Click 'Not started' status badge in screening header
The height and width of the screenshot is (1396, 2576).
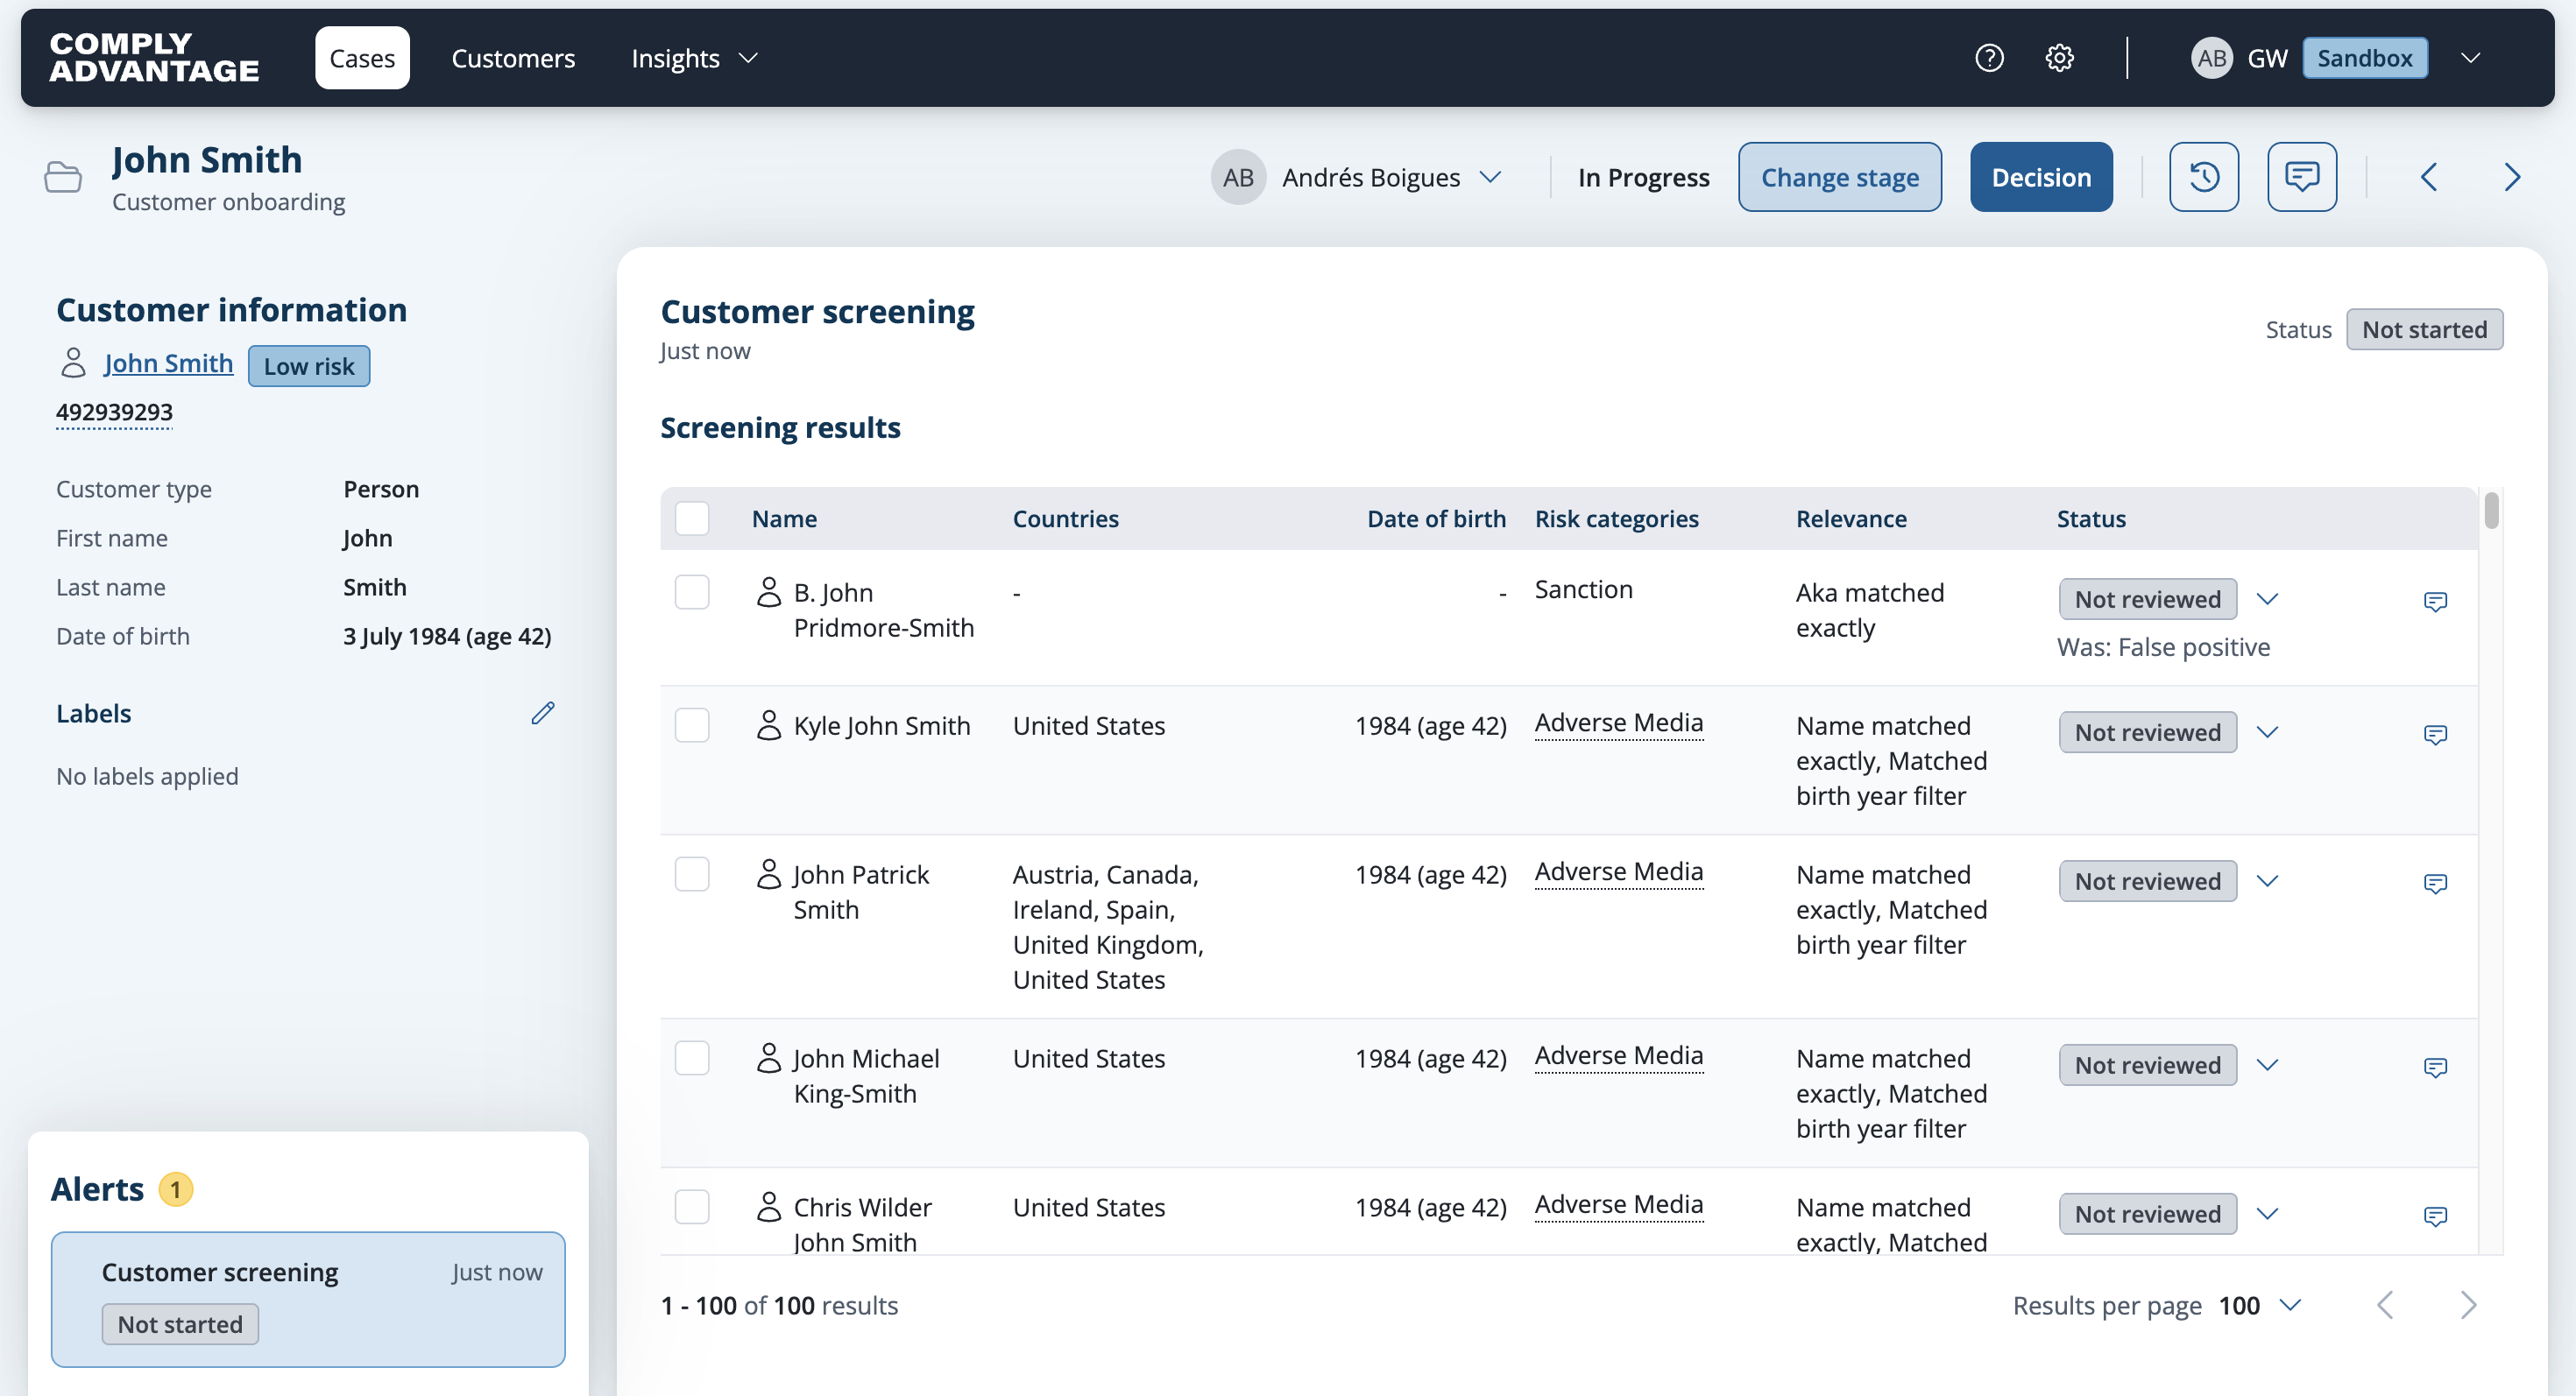pyautogui.click(x=2424, y=330)
